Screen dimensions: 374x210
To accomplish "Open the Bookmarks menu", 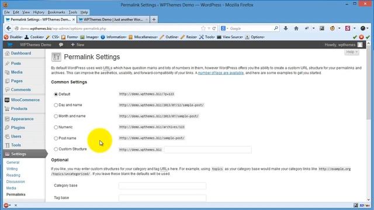I will pyautogui.click(x=56, y=12).
